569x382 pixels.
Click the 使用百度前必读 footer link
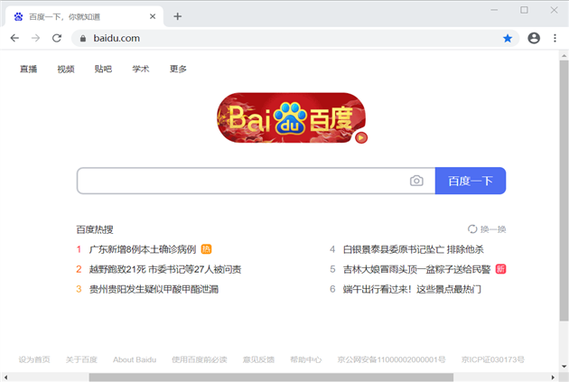click(200, 359)
